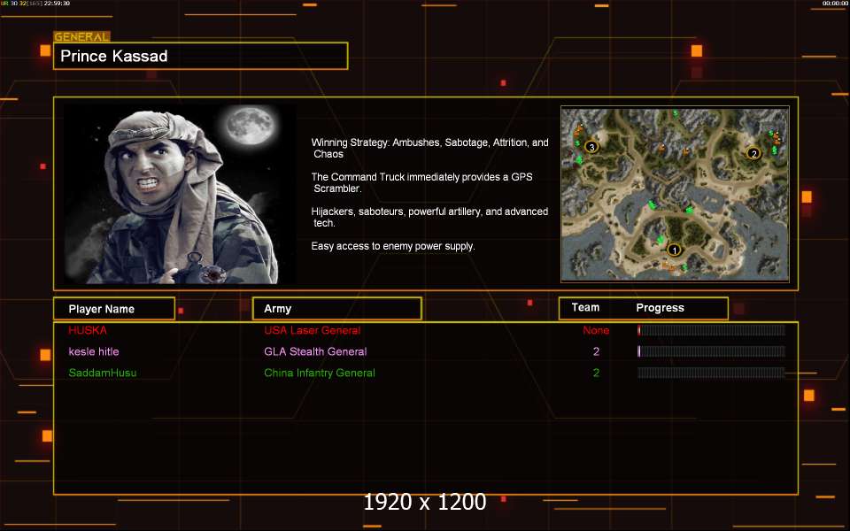
Task: Click the Prince Kassad portrait image
Action: click(x=180, y=194)
